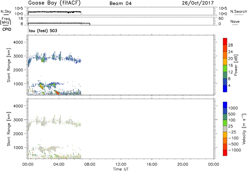
Task: Click "Slant Range [km]" label of power panel
Action: click(9, 65)
